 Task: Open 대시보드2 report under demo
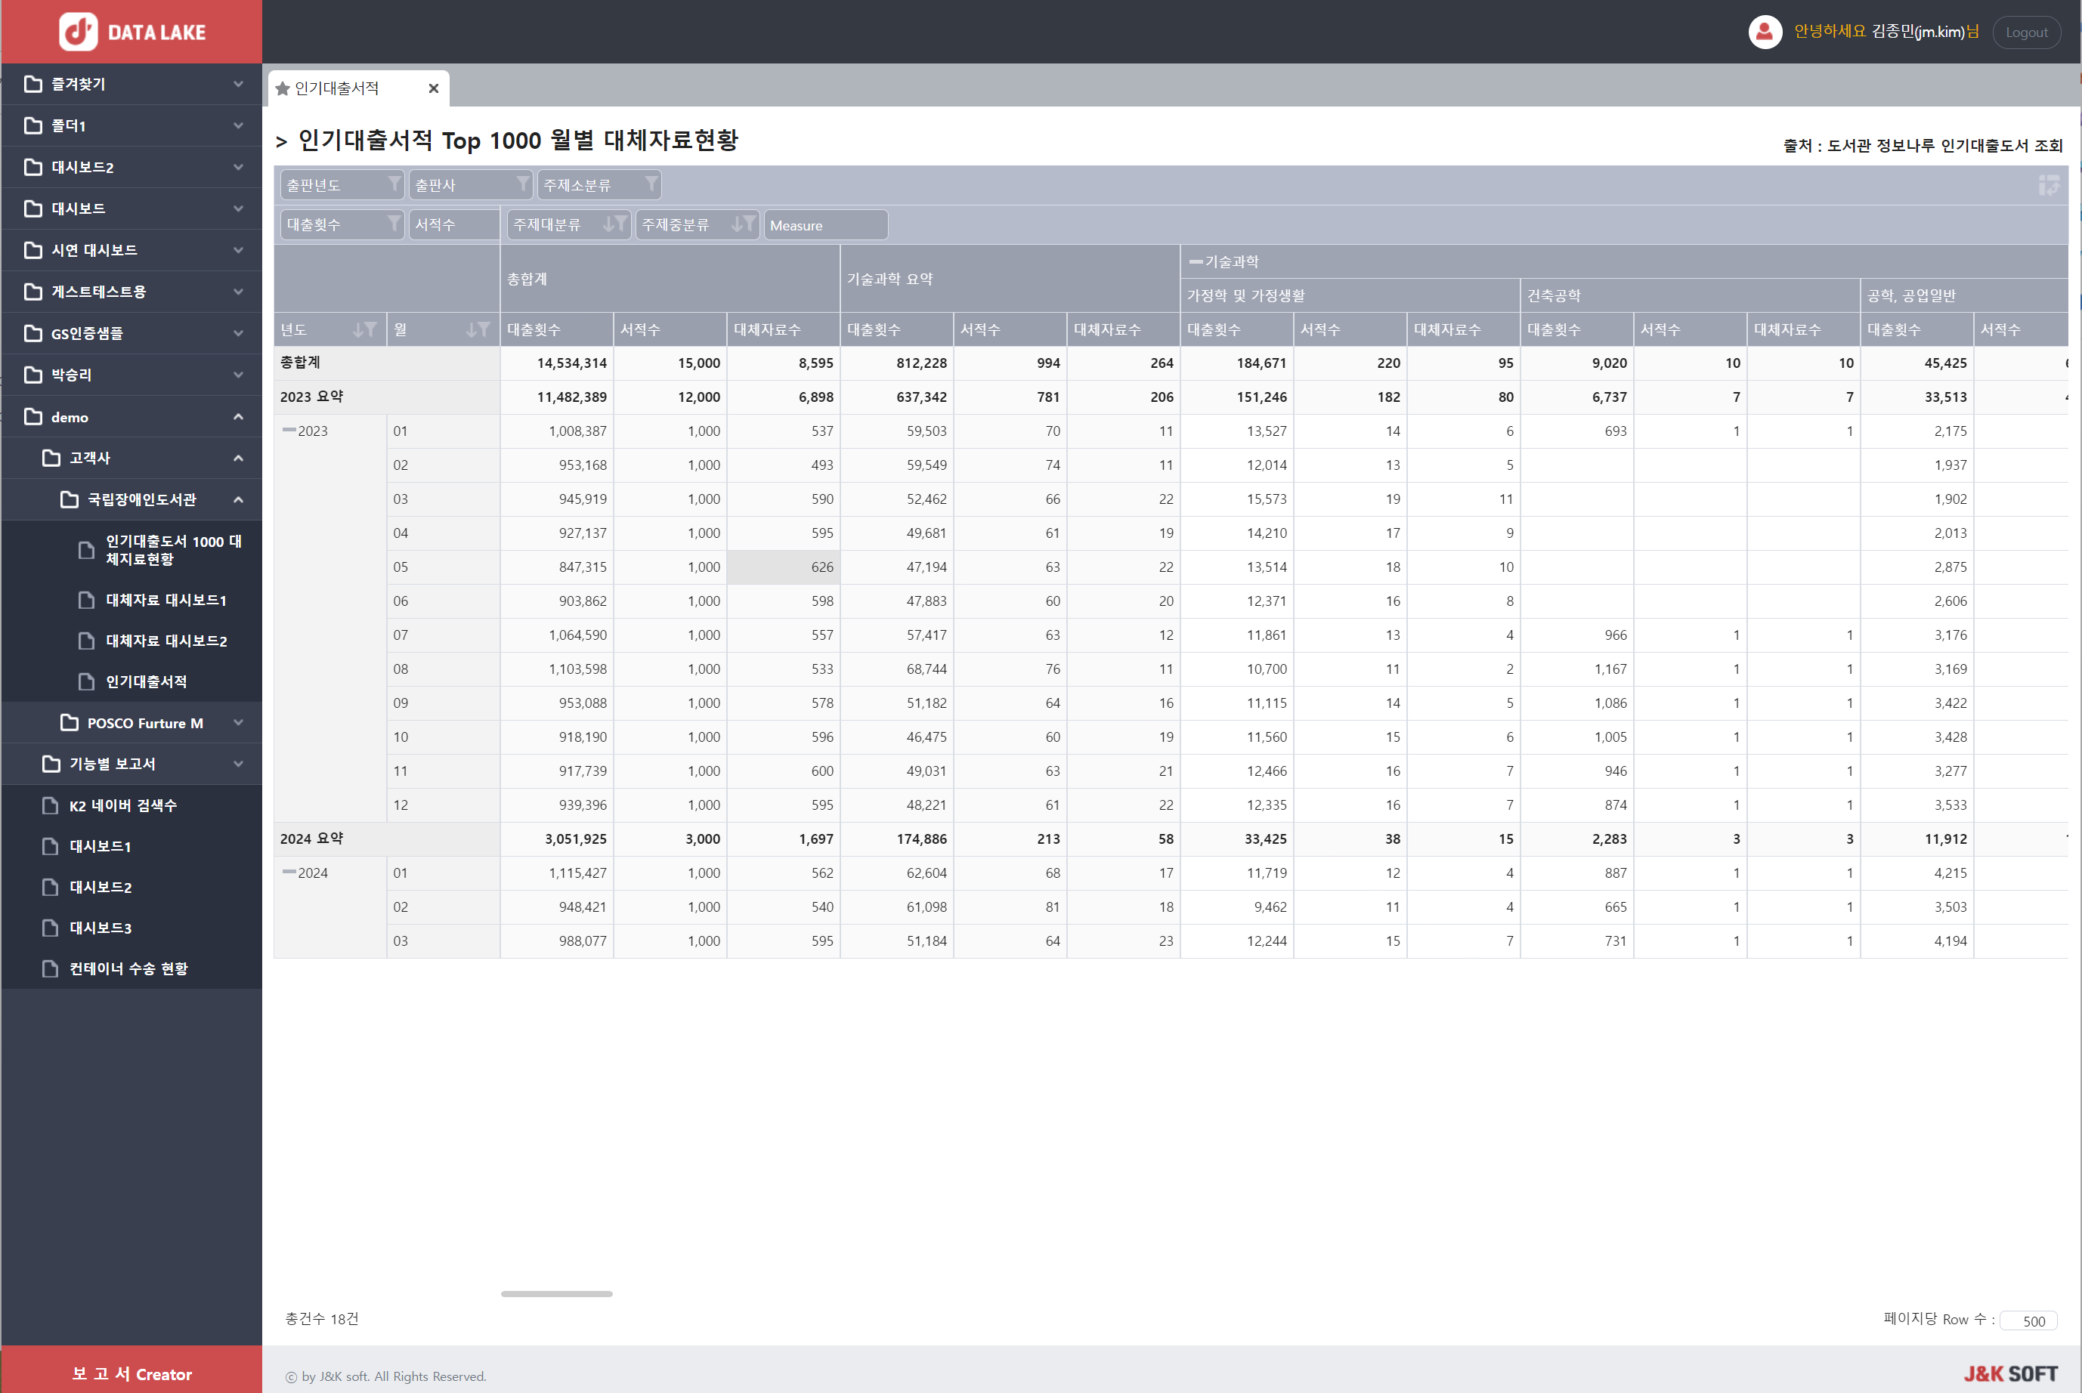point(101,888)
